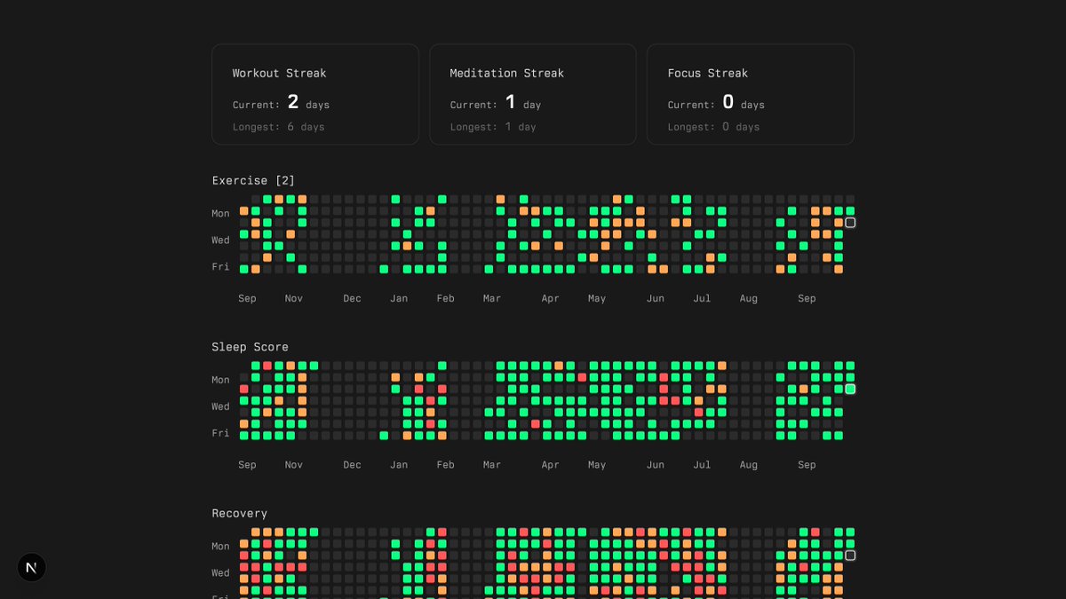Open the Next.js dev tools badge
Viewport: 1066px width, 599px height.
coord(32,567)
